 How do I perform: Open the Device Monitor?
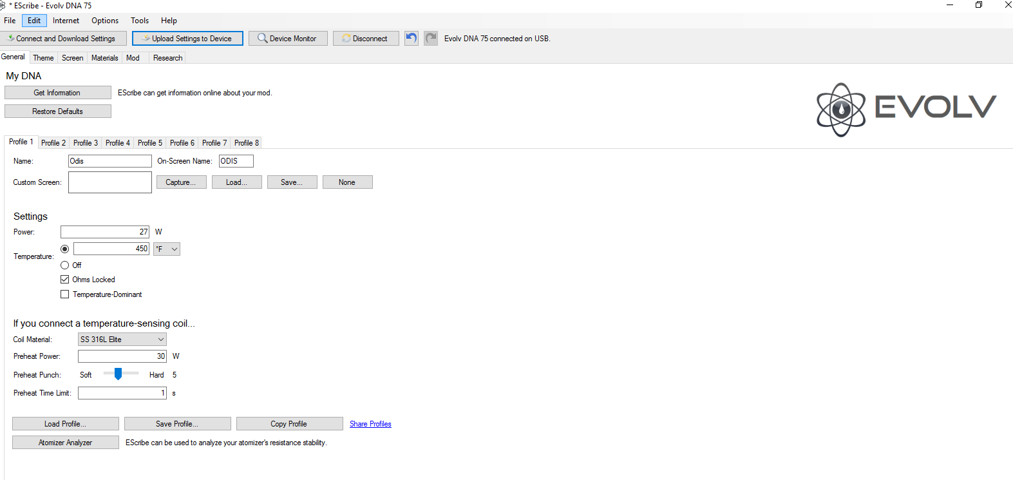[288, 39]
